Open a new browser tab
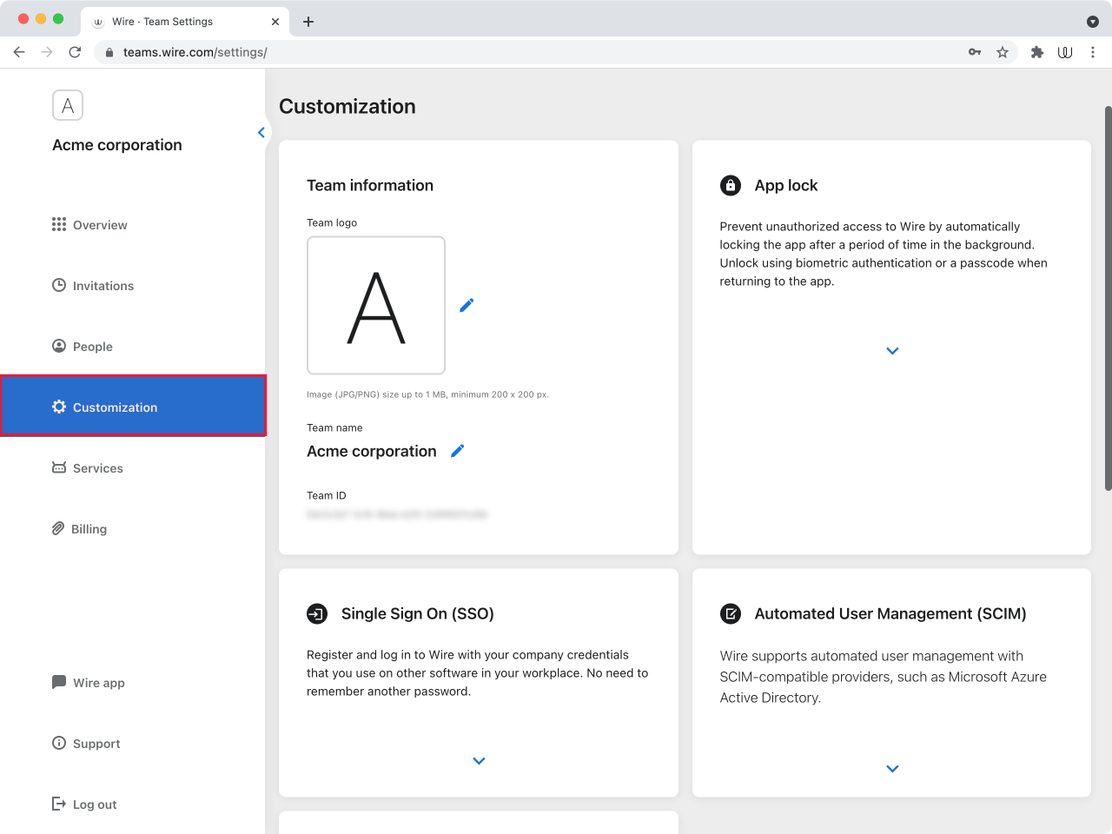 (x=308, y=22)
